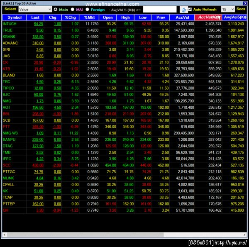Select the DTAC symbol

click(x=7, y=146)
